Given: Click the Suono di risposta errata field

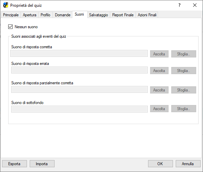Looking at the screenshot, I should 79,70.
